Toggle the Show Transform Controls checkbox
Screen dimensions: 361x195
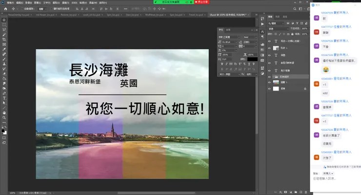click(52, 9)
